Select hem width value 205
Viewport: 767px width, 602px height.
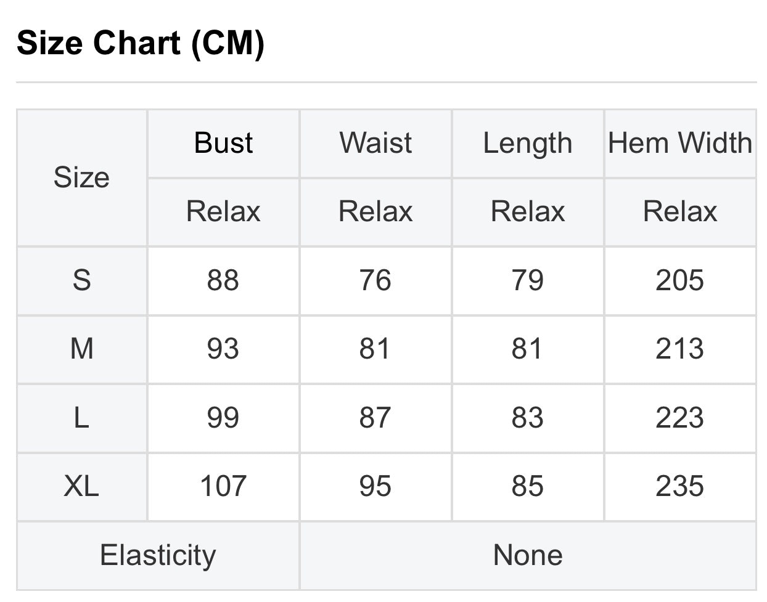[x=680, y=280]
